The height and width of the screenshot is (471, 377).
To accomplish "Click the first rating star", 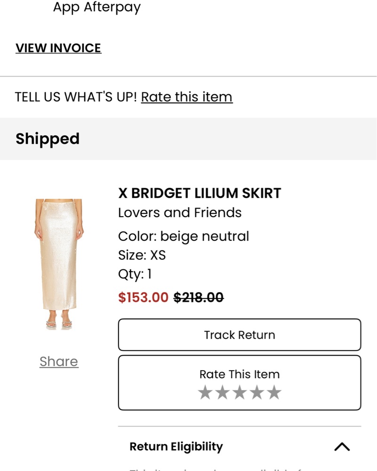I will click(x=205, y=392).
